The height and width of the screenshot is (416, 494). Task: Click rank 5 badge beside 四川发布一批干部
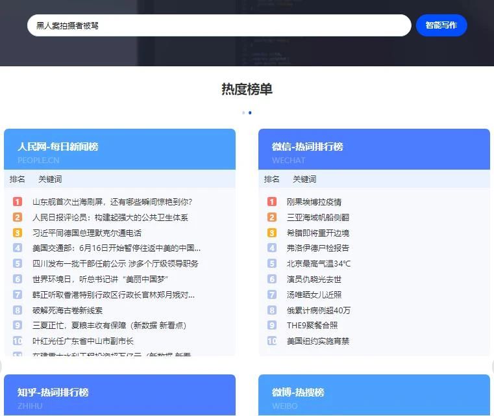pos(18,263)
